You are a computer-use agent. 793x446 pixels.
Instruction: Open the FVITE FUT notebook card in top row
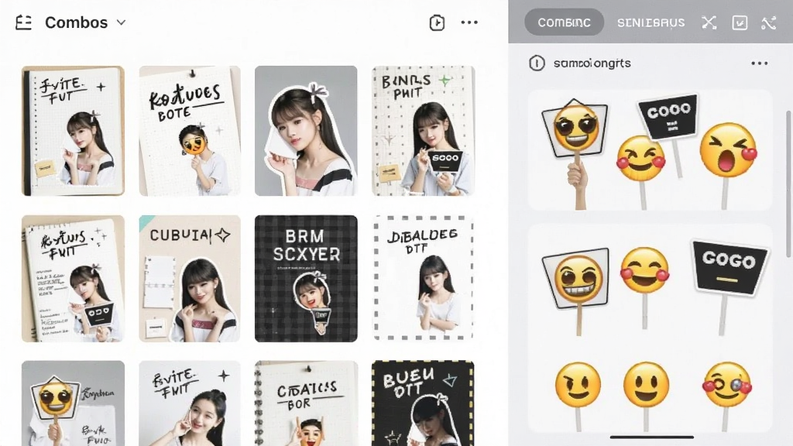(x=73, y=130)
